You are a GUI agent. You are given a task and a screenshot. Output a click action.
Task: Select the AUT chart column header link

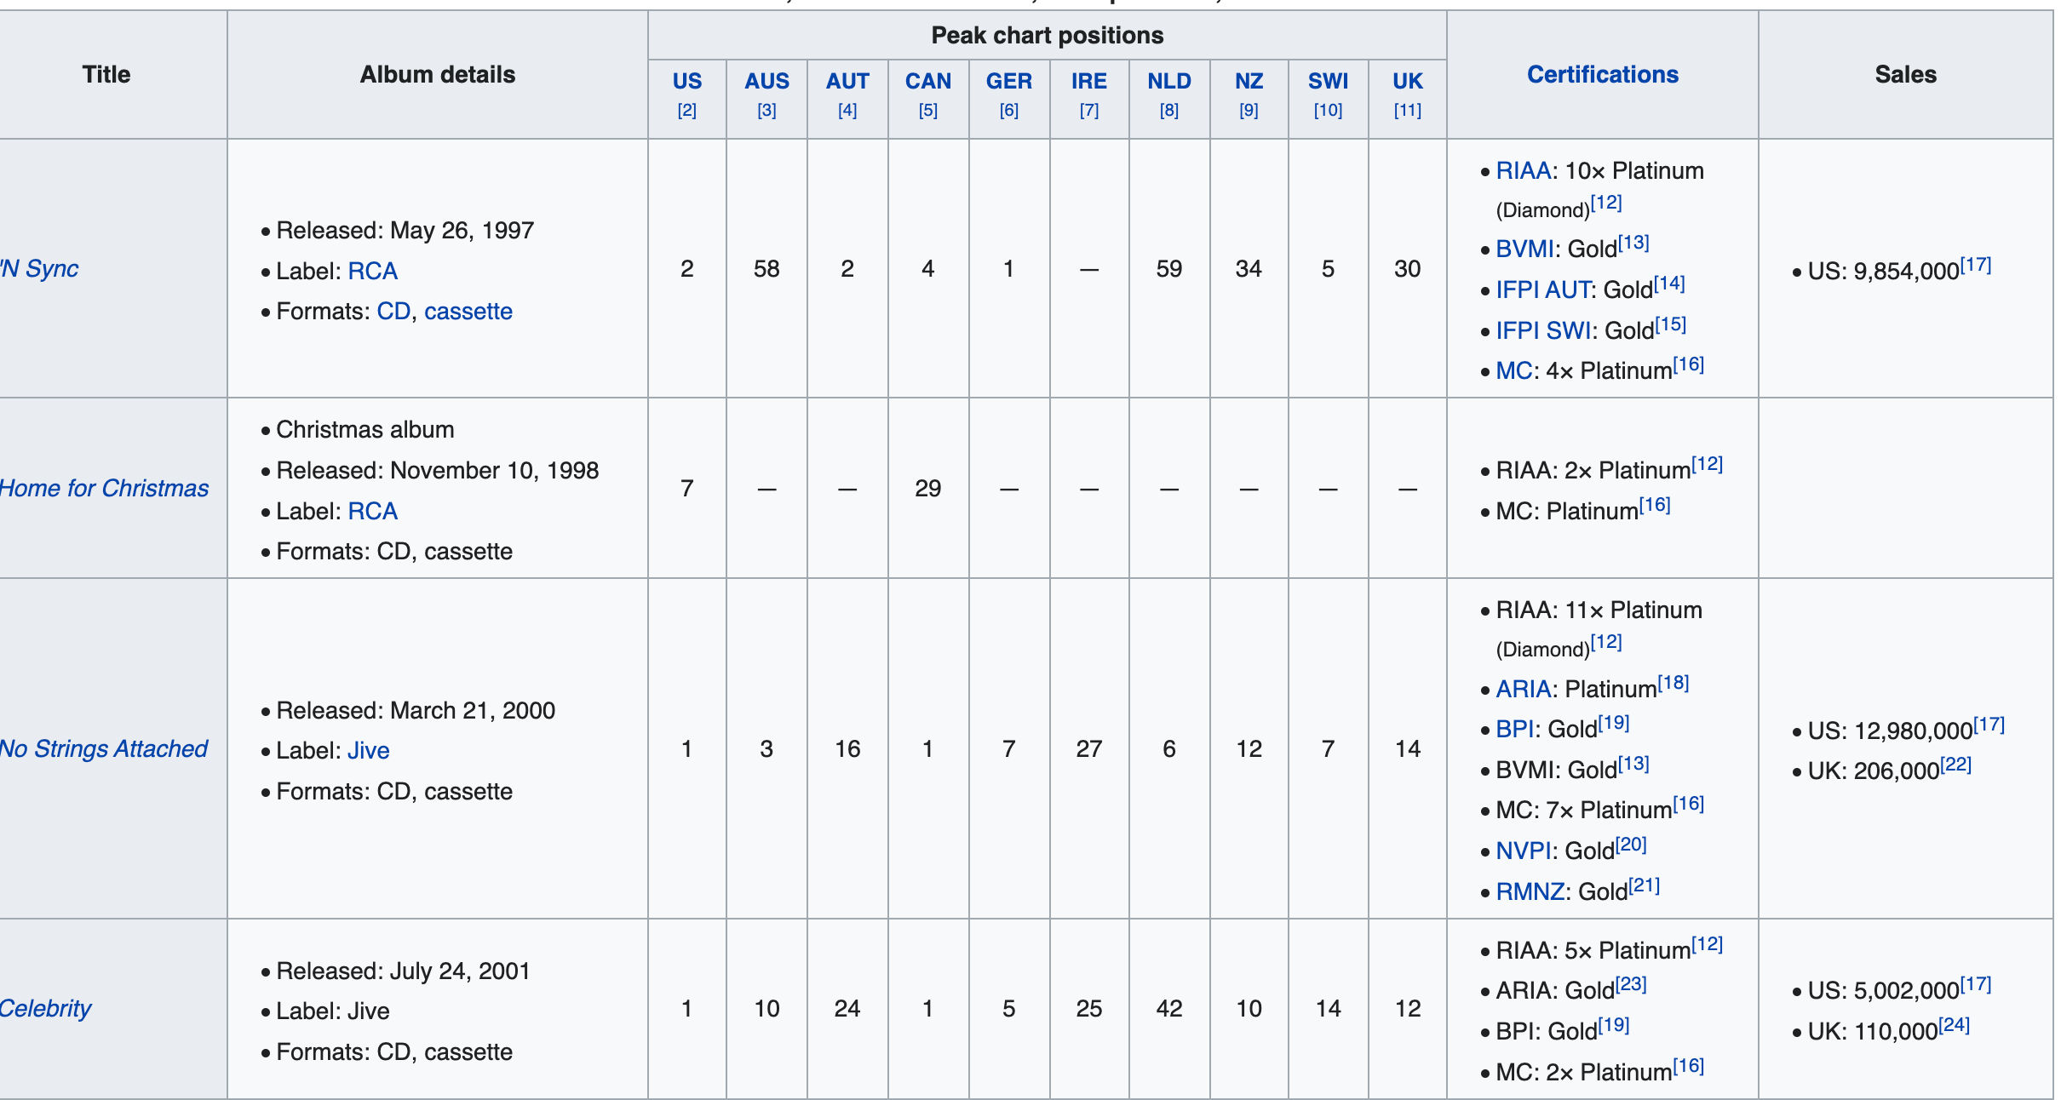(847, 82)
